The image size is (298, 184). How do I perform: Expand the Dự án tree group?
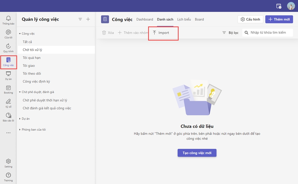coord(20,119)
